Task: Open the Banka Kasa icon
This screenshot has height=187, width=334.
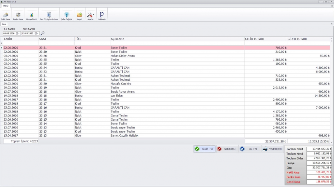Action: [18, 15]
